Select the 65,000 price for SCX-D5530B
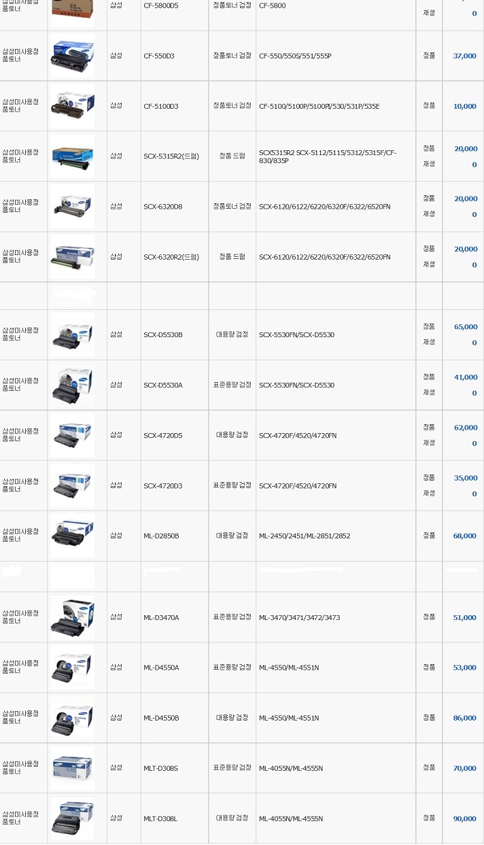Viewport: 484px width, 845px height. (465, 327)
